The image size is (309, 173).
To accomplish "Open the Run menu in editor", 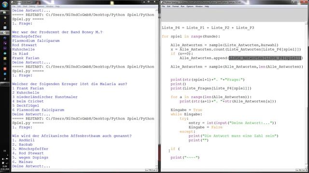I will pos(183,6).
